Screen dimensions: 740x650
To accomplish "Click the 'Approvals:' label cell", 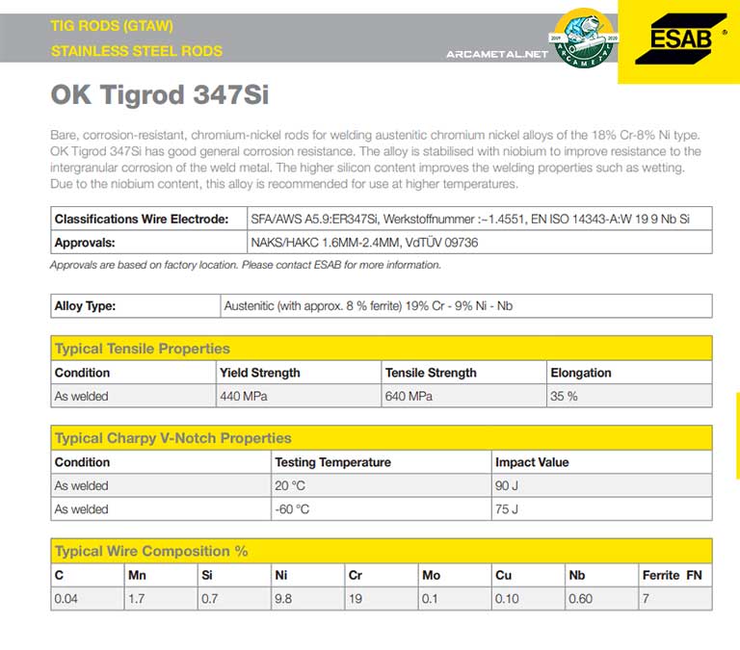I will (x=148, y=243).
